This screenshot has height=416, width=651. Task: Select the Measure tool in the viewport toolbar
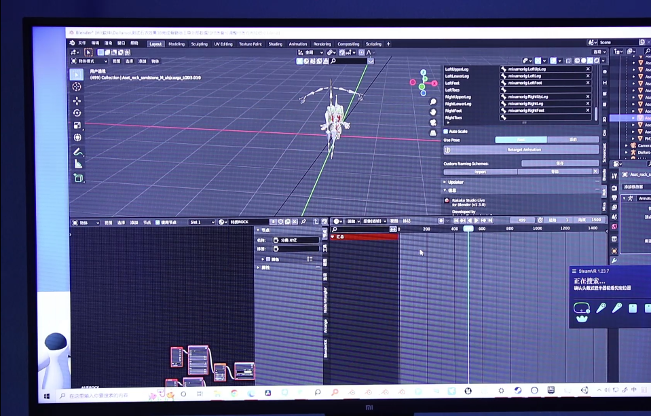(x=77, y=164)
